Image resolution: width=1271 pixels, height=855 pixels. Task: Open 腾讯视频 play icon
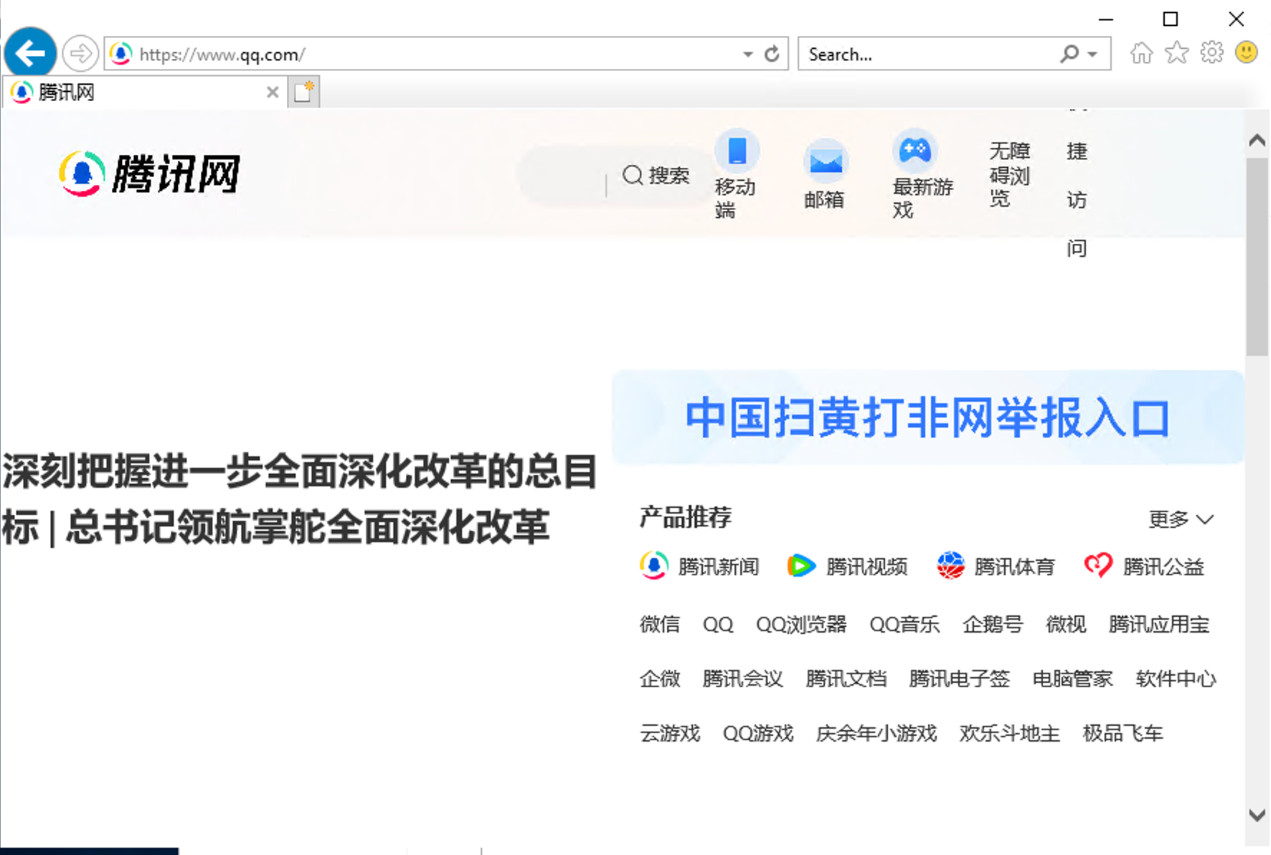(801, 566)
